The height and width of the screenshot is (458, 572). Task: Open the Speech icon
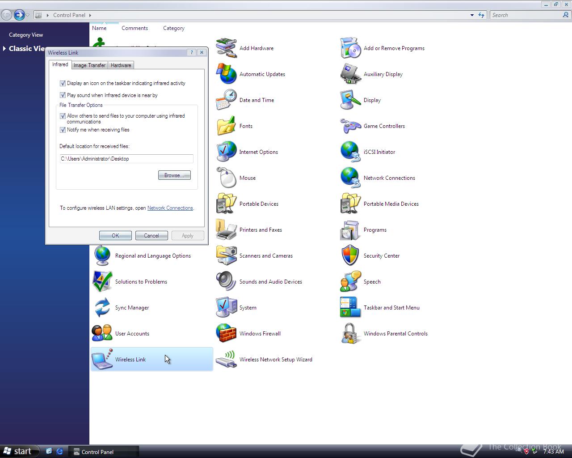point(350,282)
